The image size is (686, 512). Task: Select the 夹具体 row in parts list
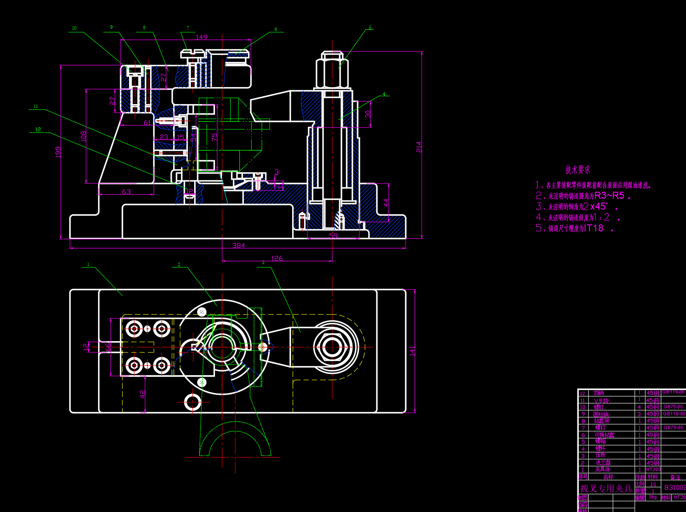coord(603,470)
